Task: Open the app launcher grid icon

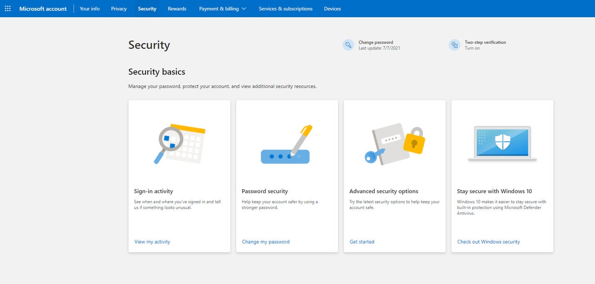Action: (x=7, y=8)
